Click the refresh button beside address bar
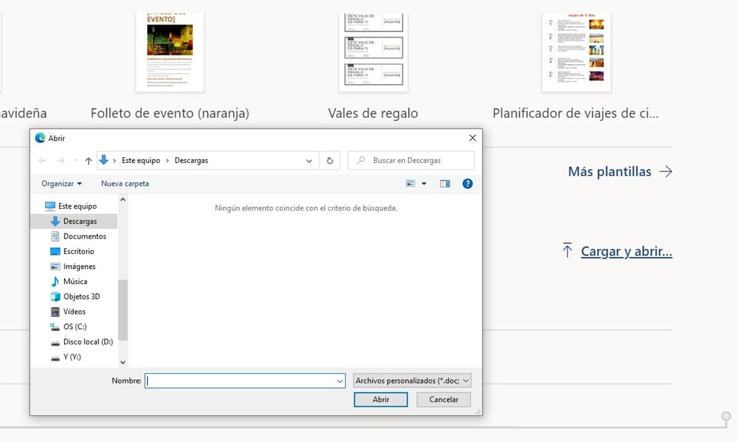Screen dimensions: 738x442 [x=330, y=161]
